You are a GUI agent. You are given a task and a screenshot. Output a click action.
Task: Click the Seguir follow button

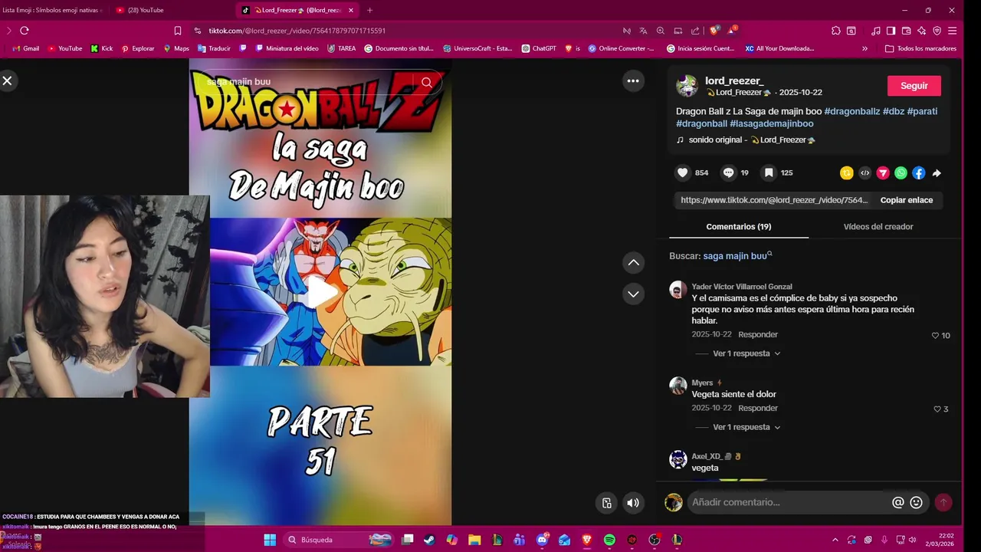pyautogui.click(x=914, y=86)
